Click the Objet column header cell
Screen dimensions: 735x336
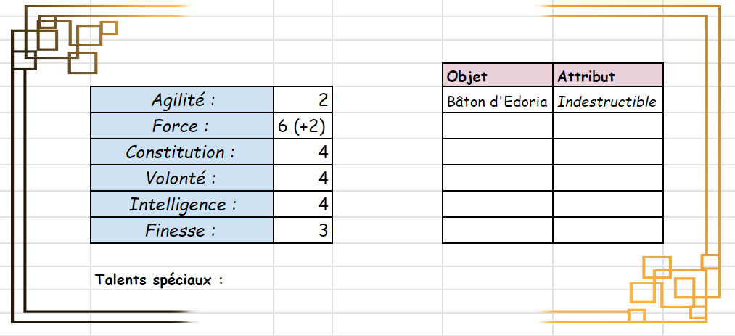pos(498,75)
